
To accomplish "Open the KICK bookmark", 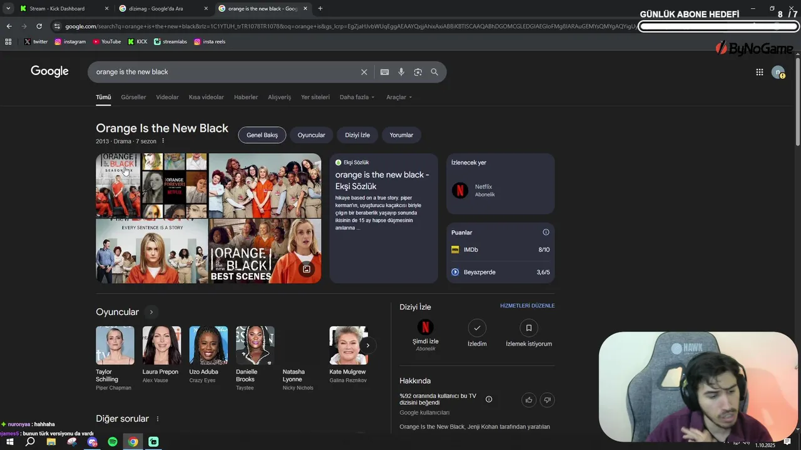I will [x=138, y=41].
